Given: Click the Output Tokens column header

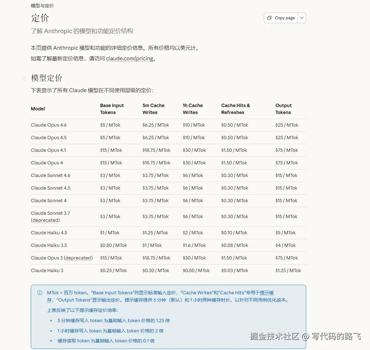Looking at the screenshot, I should (283, 109).
